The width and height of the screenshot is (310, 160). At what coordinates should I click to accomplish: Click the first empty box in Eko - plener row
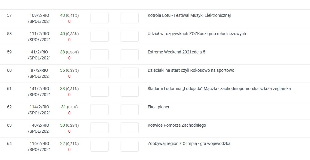[x=100, y=110]
